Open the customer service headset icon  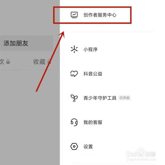pos(74,122)
